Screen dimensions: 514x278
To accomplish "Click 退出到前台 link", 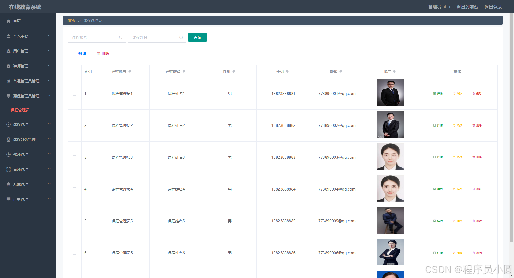I will click(467, 7).
